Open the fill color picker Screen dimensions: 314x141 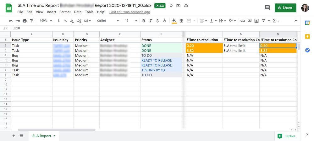(174, 21)
